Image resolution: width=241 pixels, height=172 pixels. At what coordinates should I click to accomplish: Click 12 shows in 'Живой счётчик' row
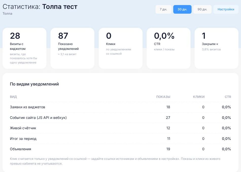[x=168, y=128]
